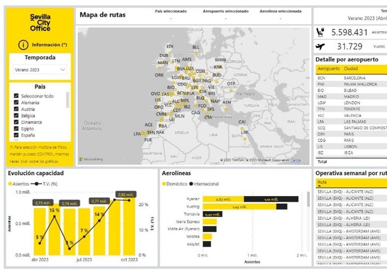Viewport: 387px width, 276px height.
Task: Click the Microsoft Bing logo on map
Action: (x=91, y=159)
